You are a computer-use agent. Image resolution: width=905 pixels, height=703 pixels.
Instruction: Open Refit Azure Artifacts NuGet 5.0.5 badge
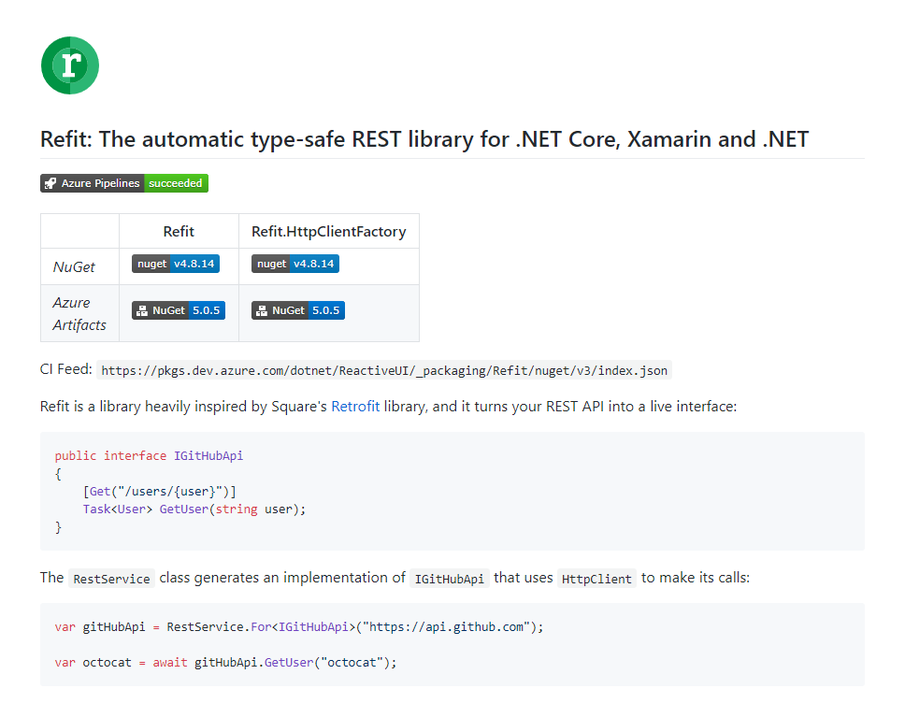coord(179,310)
